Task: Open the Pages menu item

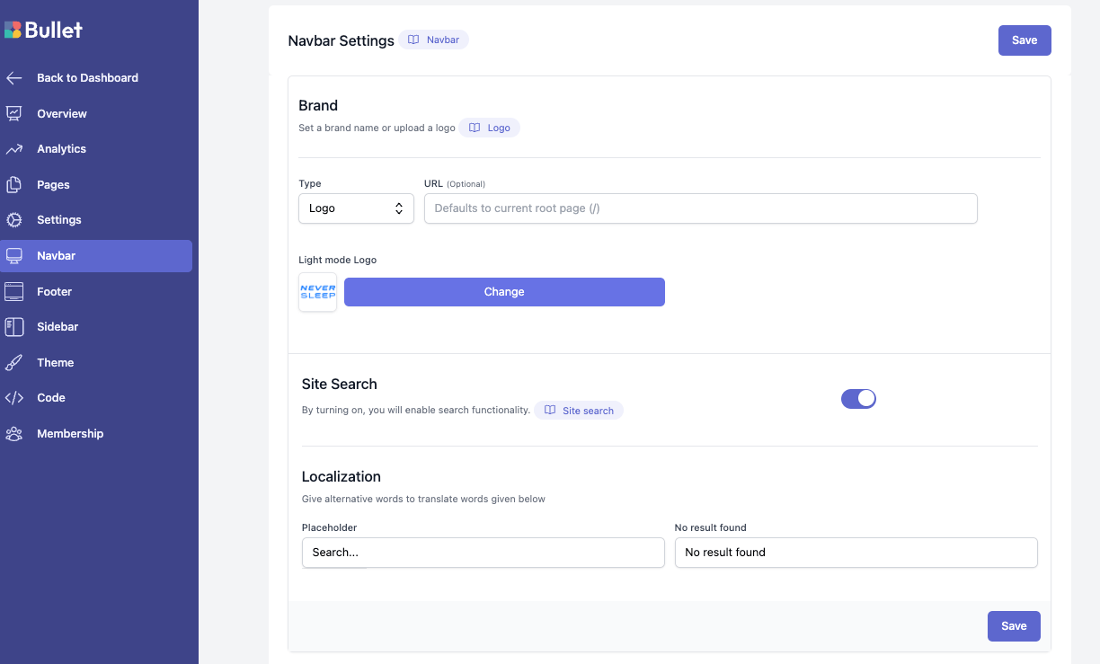Action: 53,185
